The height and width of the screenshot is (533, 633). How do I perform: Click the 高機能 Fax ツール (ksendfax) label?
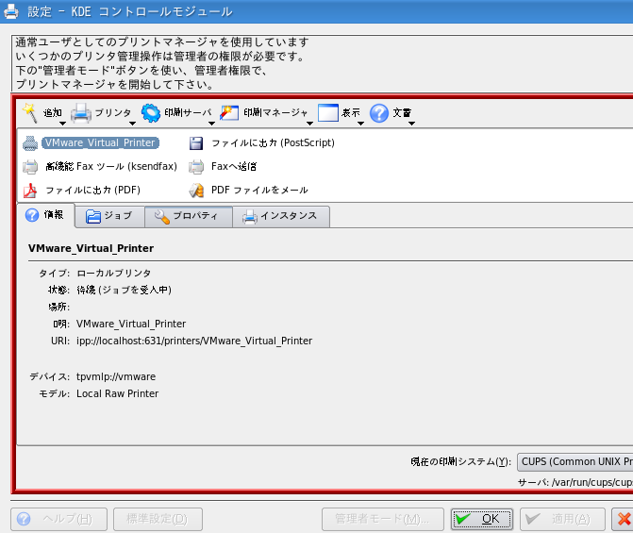tap(111, 166)
